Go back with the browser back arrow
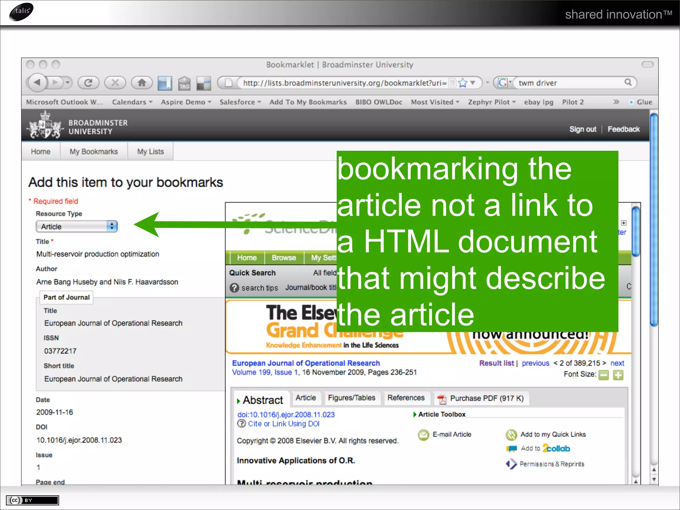The width and height of the screenshot is (680, 510). coord(37,82)
